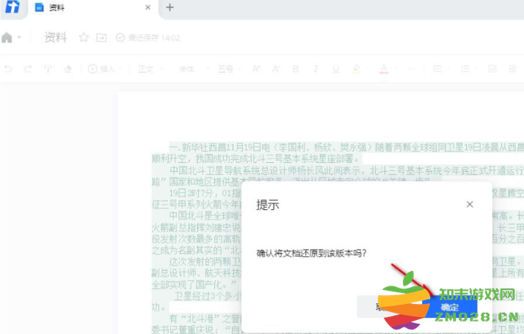The height and width of the screenshot is (334, 524).
Task: Open the 五号 font size dropdown
Action: coord(229,69)
